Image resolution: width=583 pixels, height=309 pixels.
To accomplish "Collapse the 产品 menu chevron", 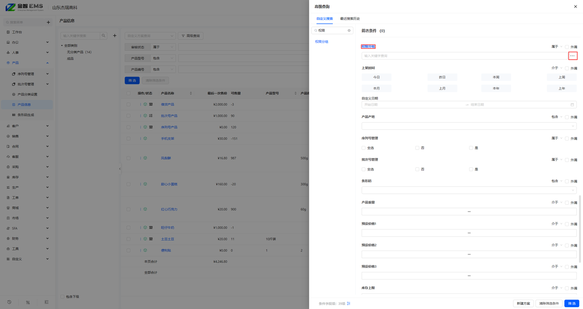I will (47, 63).
